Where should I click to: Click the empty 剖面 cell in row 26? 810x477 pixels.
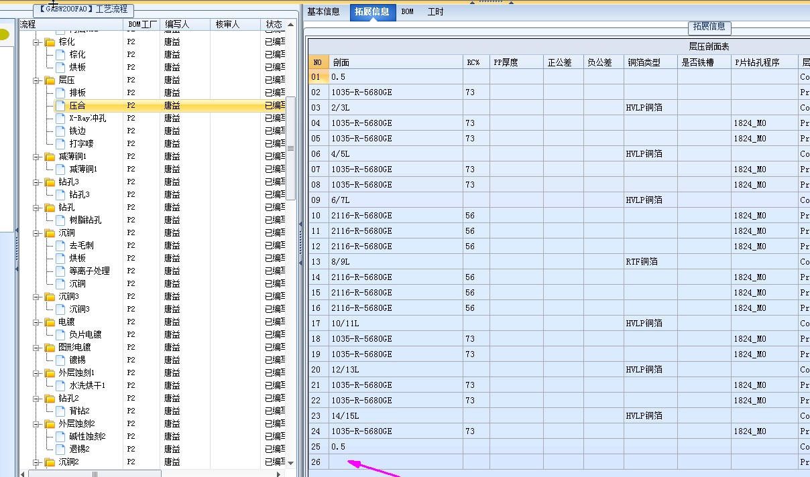pos(396,462)
